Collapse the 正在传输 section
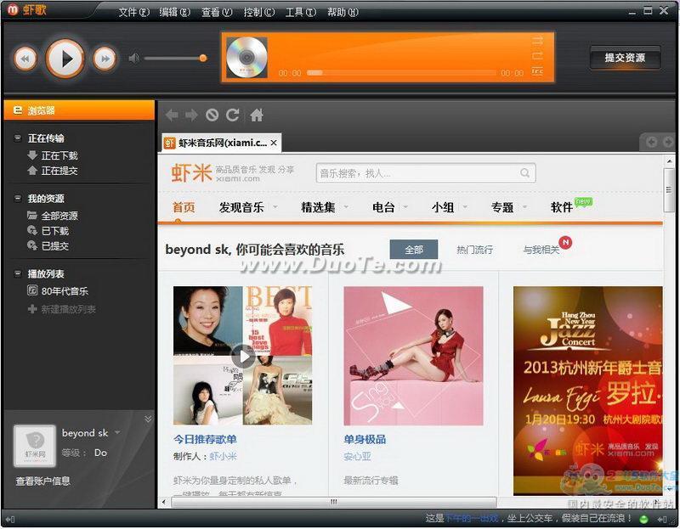 18,138
